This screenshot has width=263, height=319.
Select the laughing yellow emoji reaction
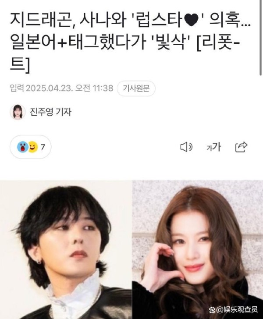coord(34,147)
